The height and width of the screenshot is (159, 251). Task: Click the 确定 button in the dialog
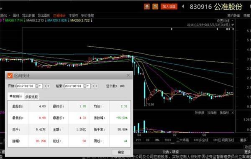pyautogui.click(x=121, y=152)
